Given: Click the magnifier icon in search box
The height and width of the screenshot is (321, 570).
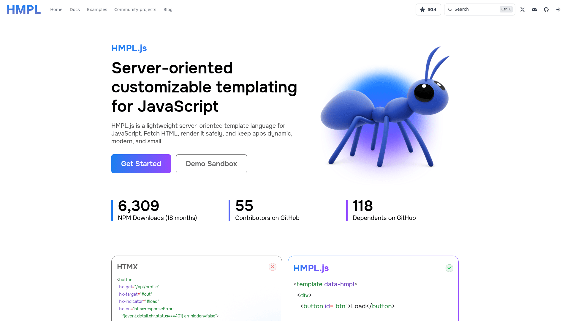Looking at the screenshot, I should 450,10.
